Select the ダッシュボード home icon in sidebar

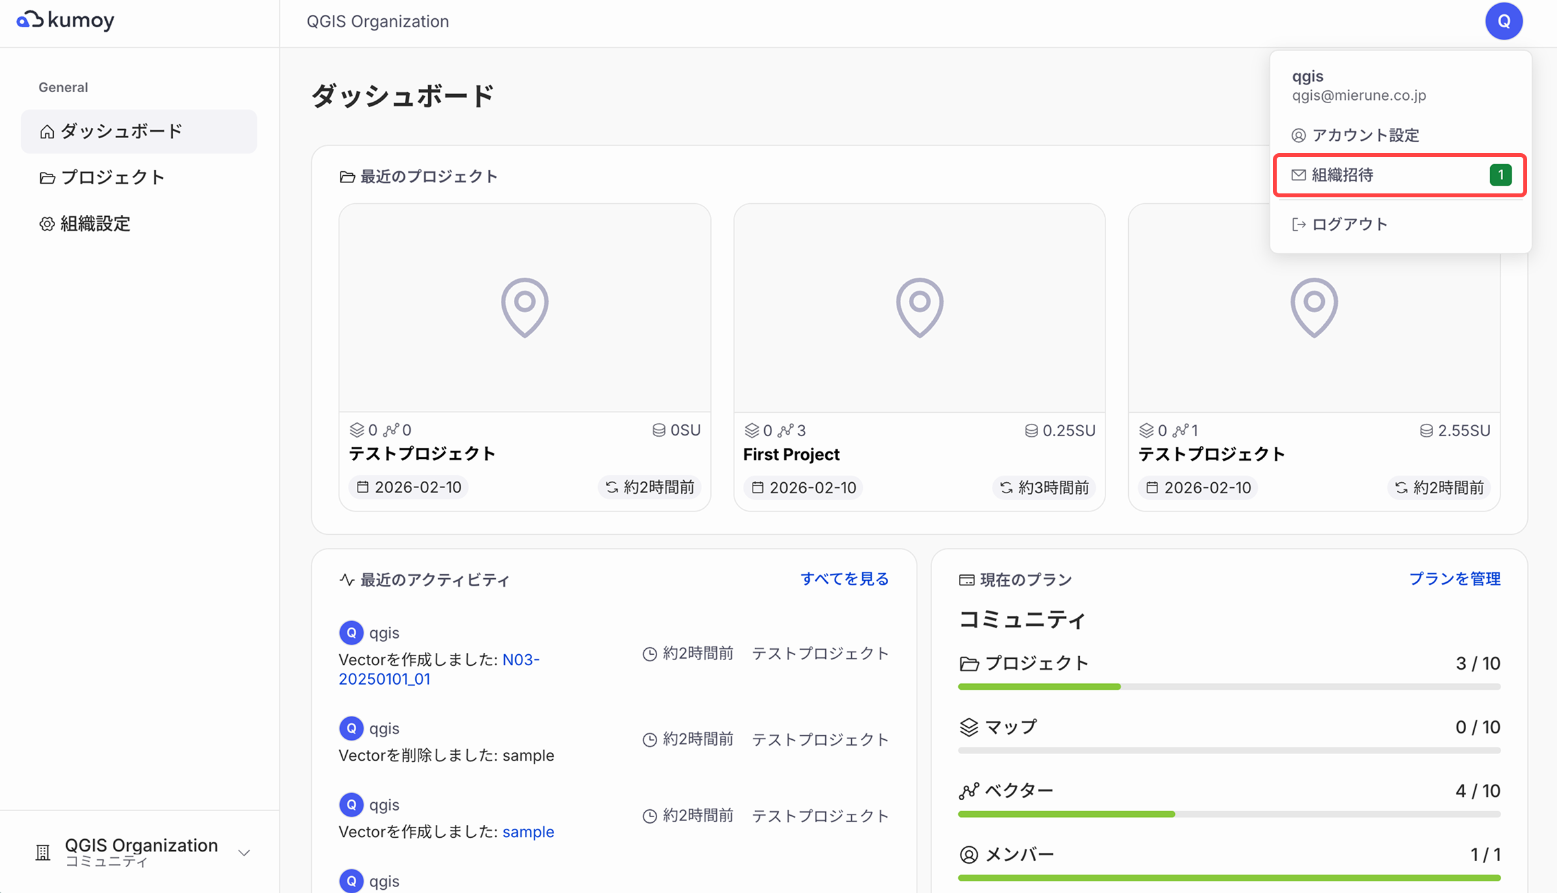(x=46, y=131)
